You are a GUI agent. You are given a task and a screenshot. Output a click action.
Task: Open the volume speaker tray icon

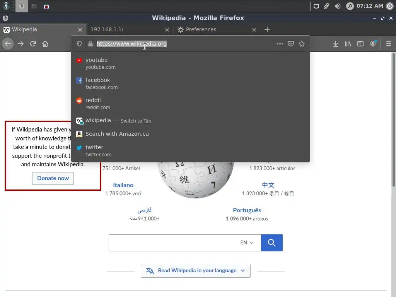[337, 6]
